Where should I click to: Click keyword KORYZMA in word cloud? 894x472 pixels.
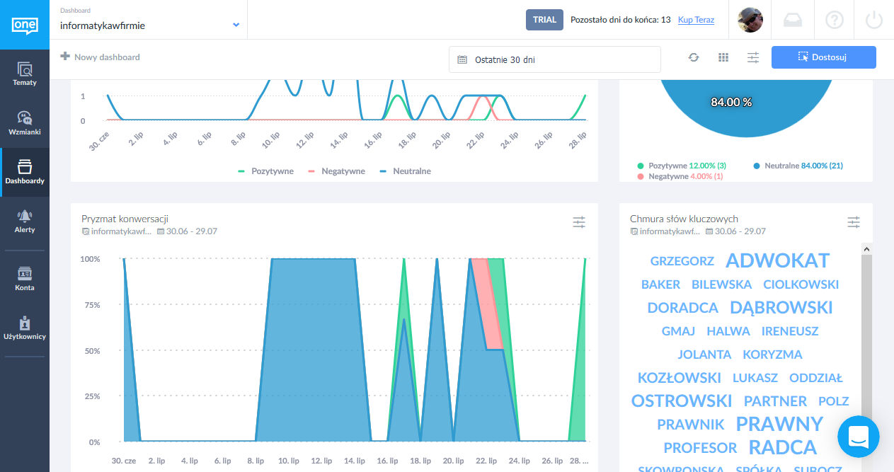point(772,355)
